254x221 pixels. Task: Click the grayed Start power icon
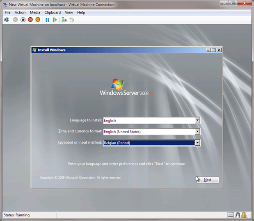(16, 20)
